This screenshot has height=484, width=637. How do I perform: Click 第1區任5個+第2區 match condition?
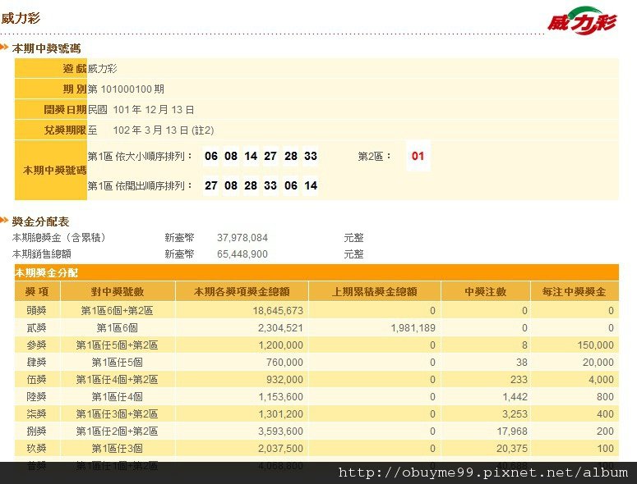(117, 345)
